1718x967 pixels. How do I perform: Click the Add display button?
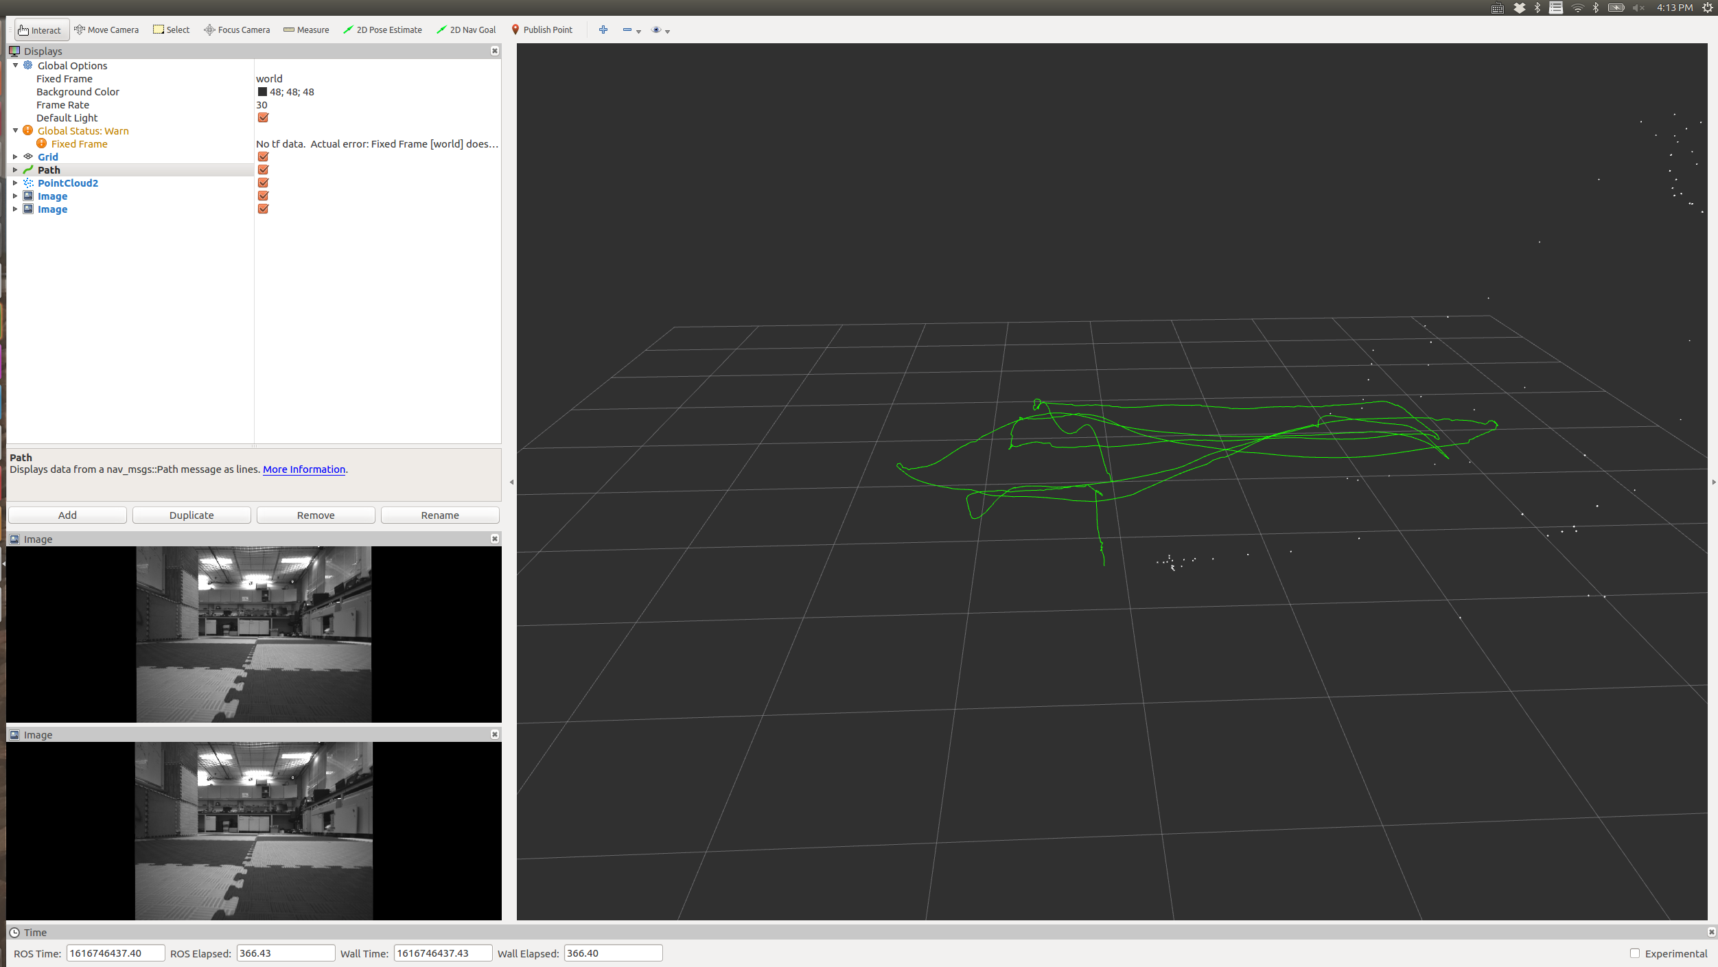[x=67, y=515]
